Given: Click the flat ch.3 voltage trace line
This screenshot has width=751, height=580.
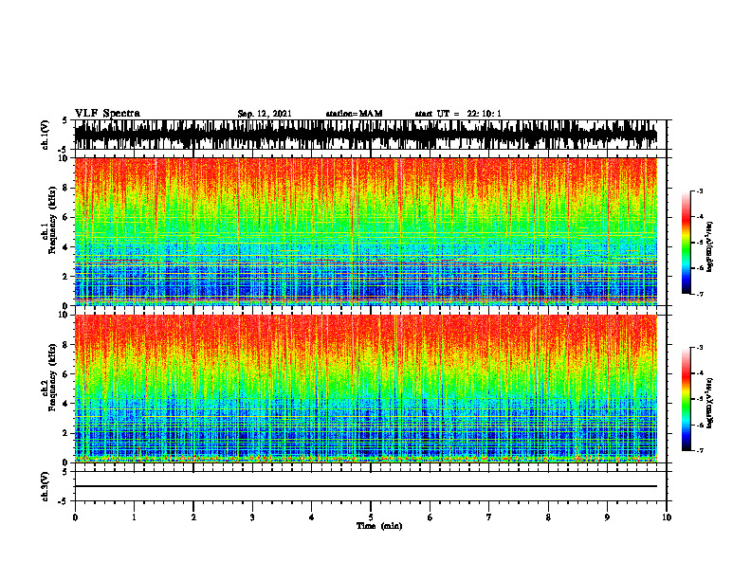Looking at the screenshot, I should [x=365, y=486].
